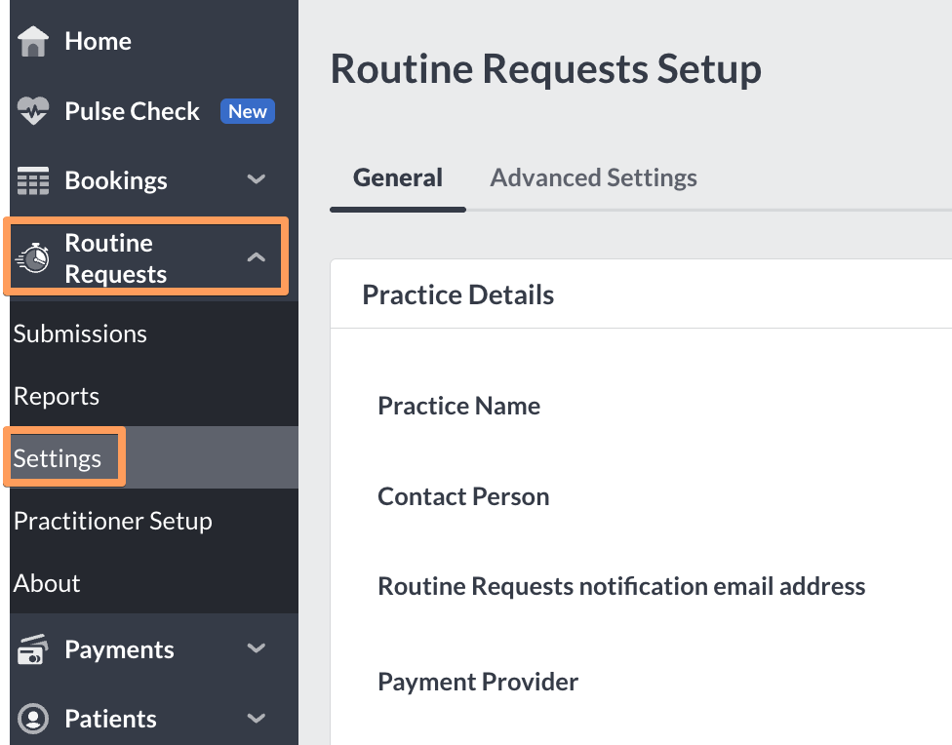This screenshot has width=952, height=745.
Task: Open the About submenu item
Action: click(x=47, y=583)
